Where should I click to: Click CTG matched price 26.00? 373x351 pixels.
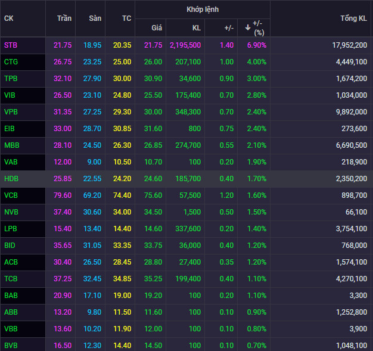[153, 62]
